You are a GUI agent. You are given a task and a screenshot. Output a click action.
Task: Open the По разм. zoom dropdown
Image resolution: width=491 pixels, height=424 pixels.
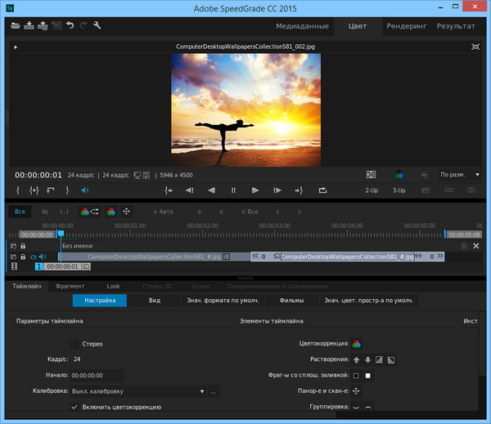coord(458,175)
